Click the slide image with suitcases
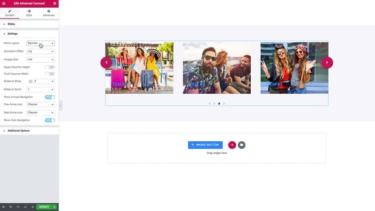375x211 pixels. (x=139, y=68)
